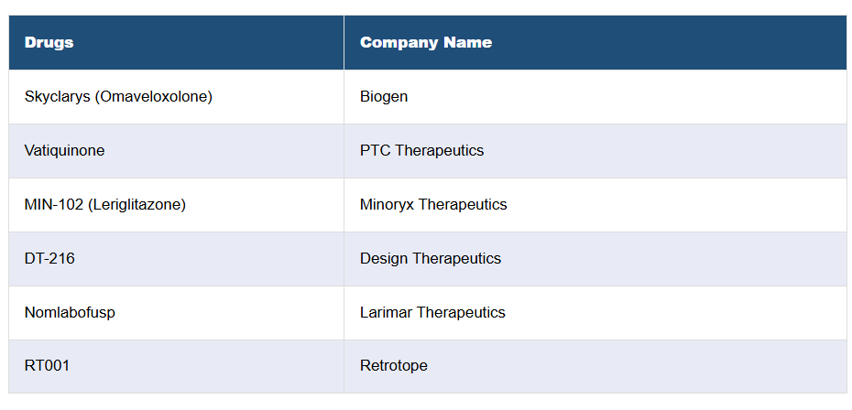Click Omaveloxolone inside the parentheses
Screen dimensions: 852x410
point(153,96)
